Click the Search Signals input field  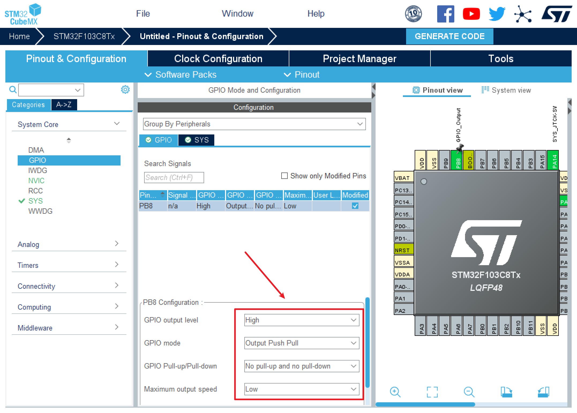click(174, 178)
